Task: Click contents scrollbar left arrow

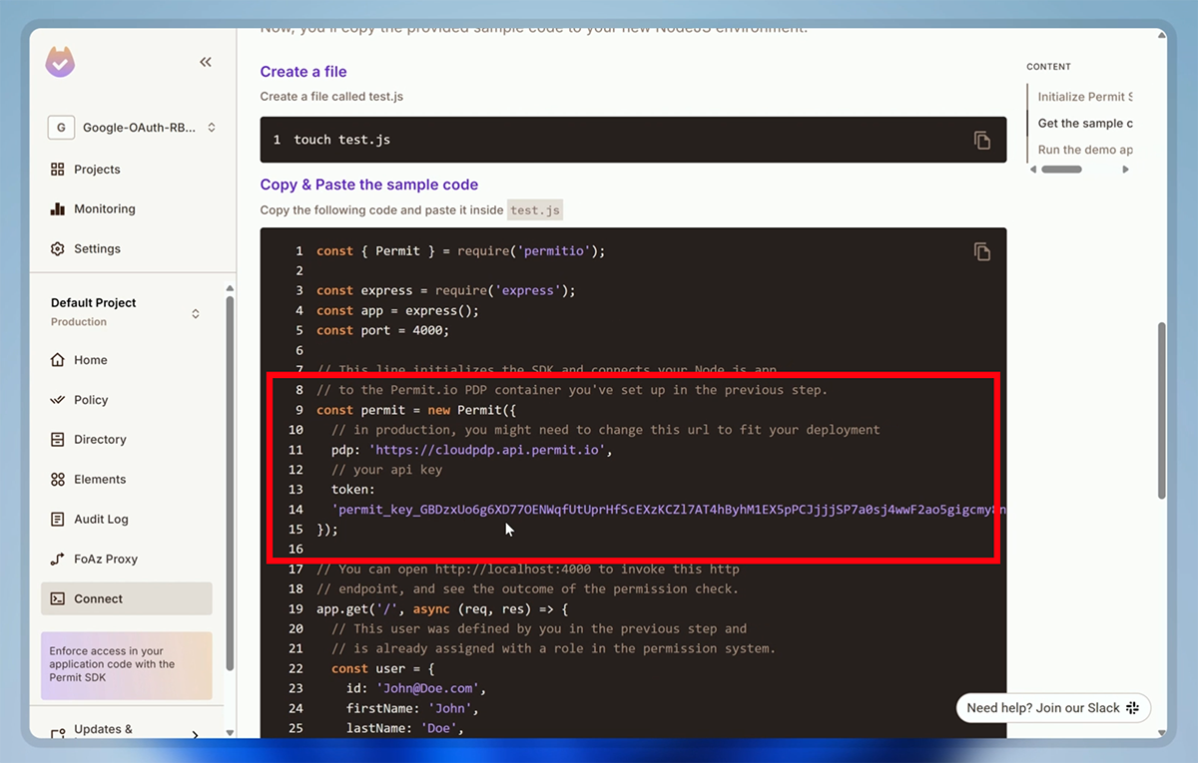Action: 1033,170
